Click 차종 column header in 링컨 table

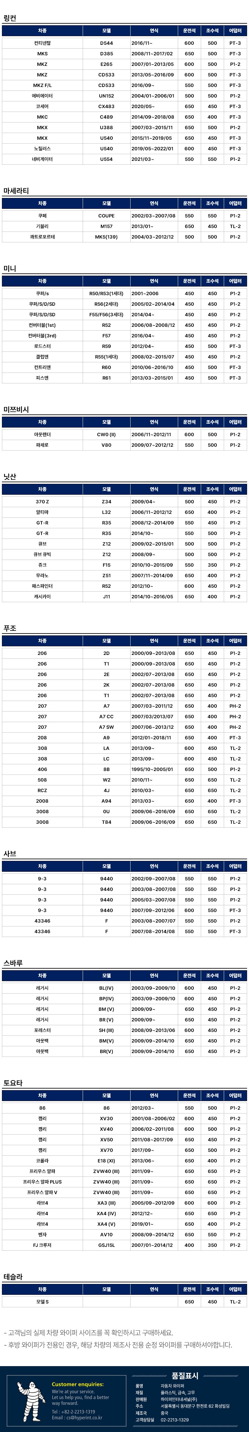(42, 31)
